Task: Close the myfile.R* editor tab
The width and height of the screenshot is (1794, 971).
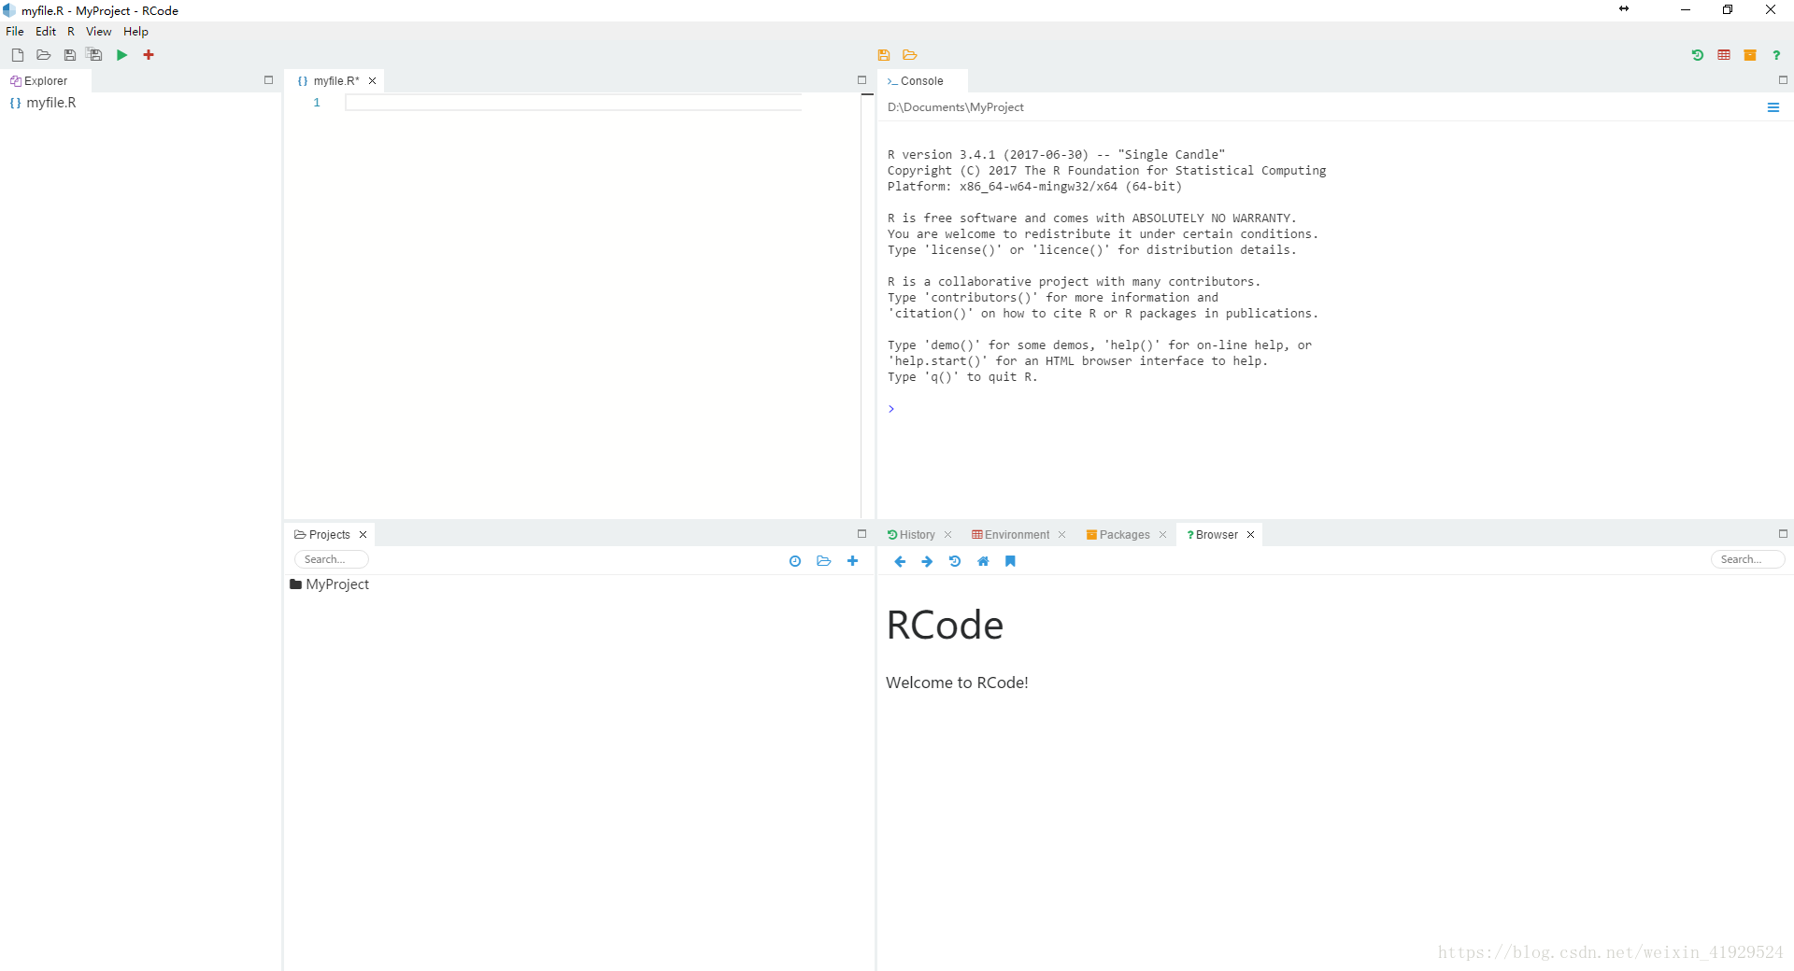Action: (x=372, y=81)
